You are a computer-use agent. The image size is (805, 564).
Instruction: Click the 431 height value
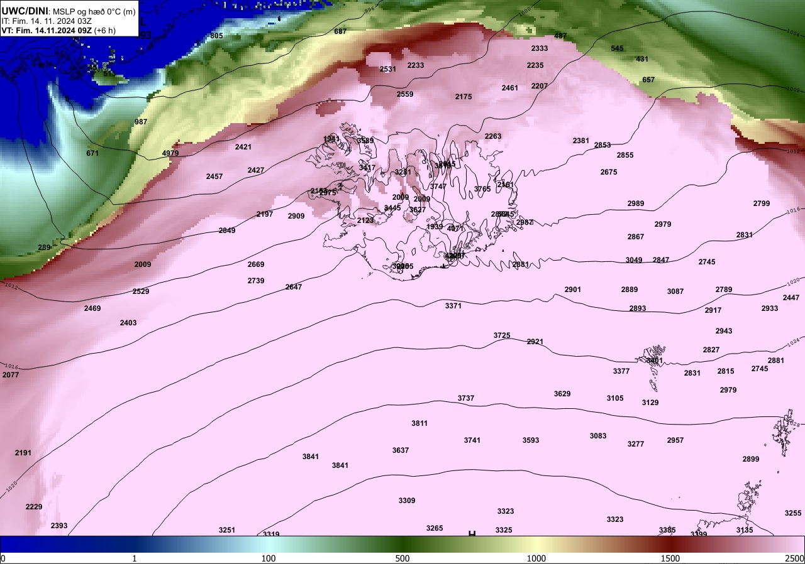click(x=642, y=59)
